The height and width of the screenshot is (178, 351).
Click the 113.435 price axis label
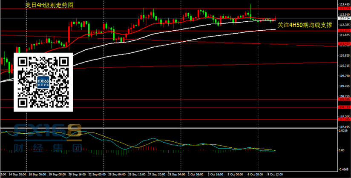[x=344, y=4]
